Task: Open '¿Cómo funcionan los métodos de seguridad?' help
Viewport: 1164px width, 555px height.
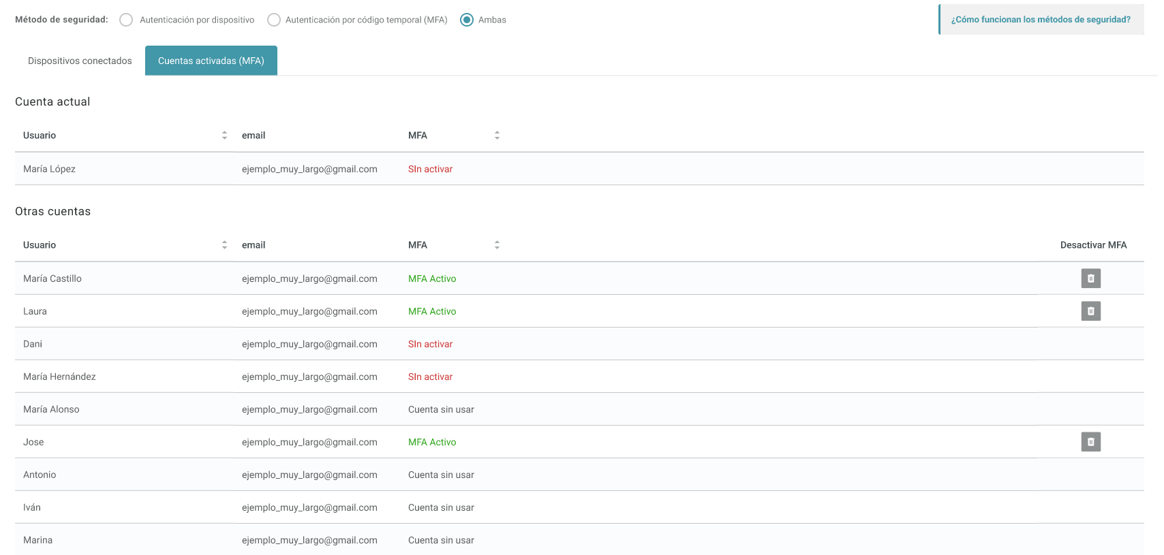Action: pyautogui.click(x=1041, y=20)
